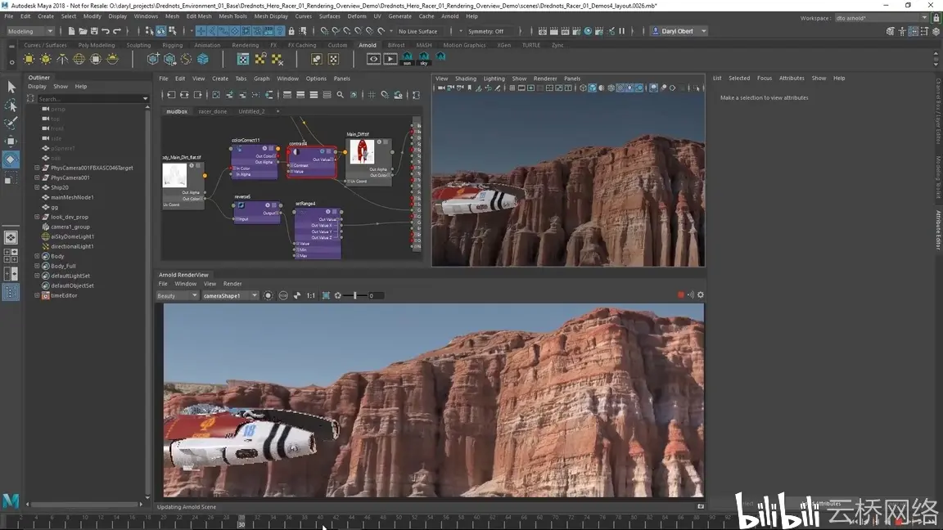The width and height of the screenshot is (943, 530).
Task: Open the racer_done tab in node editor
Action: pos(213,111)
